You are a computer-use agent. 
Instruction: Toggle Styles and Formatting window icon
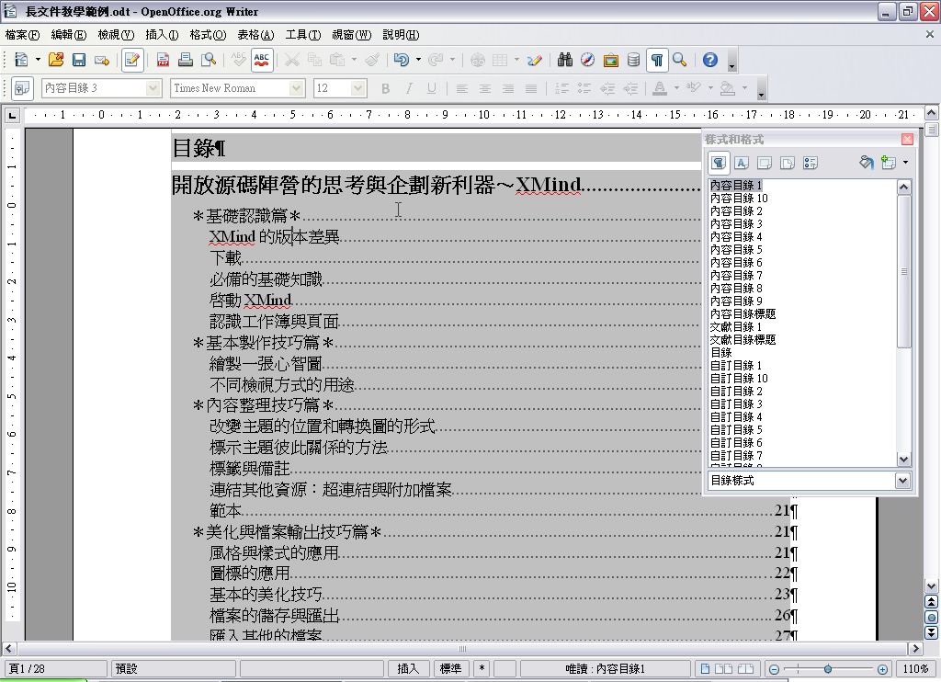tap(22, 88)
